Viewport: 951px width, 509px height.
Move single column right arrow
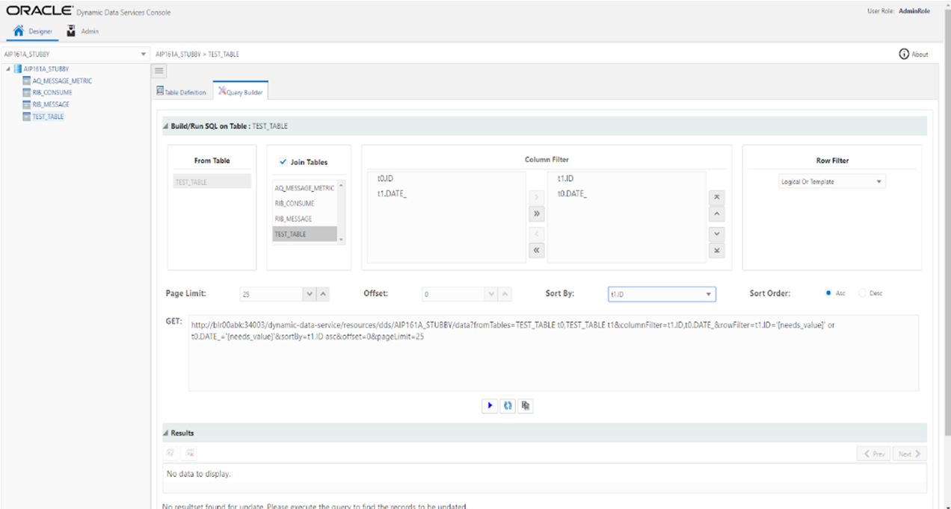pyautogui.click(x=536, y=197)
